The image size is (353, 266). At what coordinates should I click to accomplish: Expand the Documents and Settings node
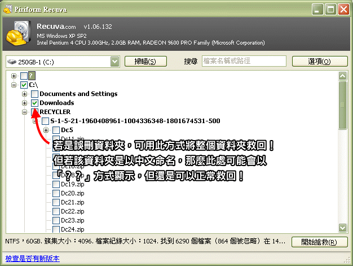25,94
